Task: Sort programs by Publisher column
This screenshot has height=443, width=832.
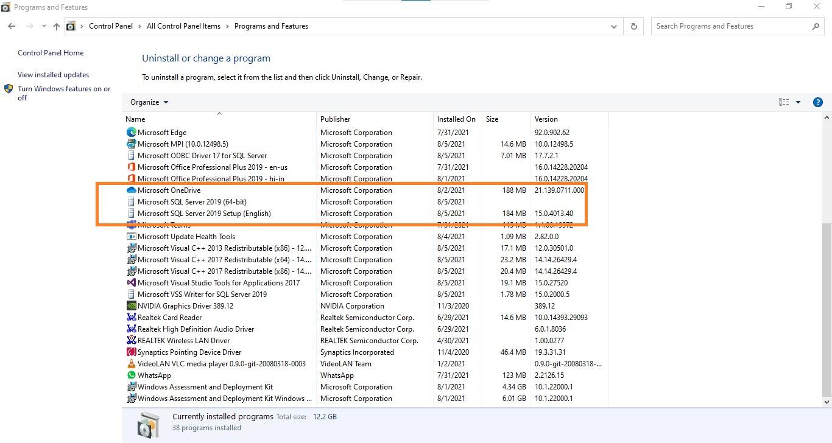Action: [x=375, y=119]
